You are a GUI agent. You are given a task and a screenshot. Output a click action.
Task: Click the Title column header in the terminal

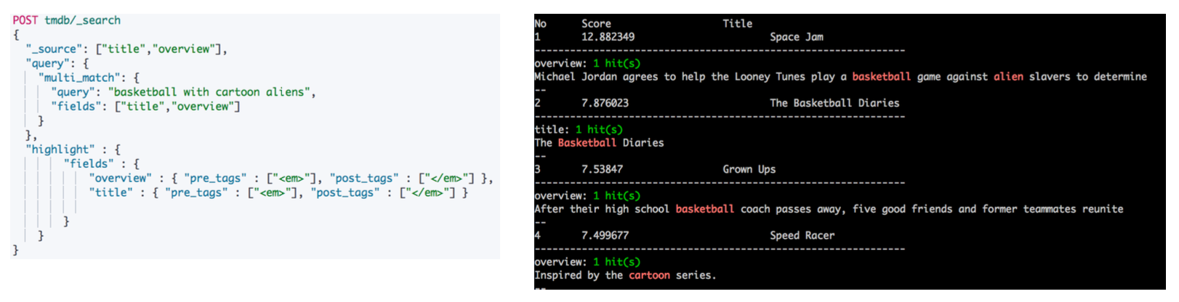[x=737, y=24]
